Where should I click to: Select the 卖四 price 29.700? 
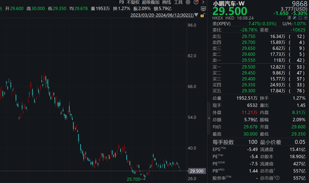click(249, 42)
